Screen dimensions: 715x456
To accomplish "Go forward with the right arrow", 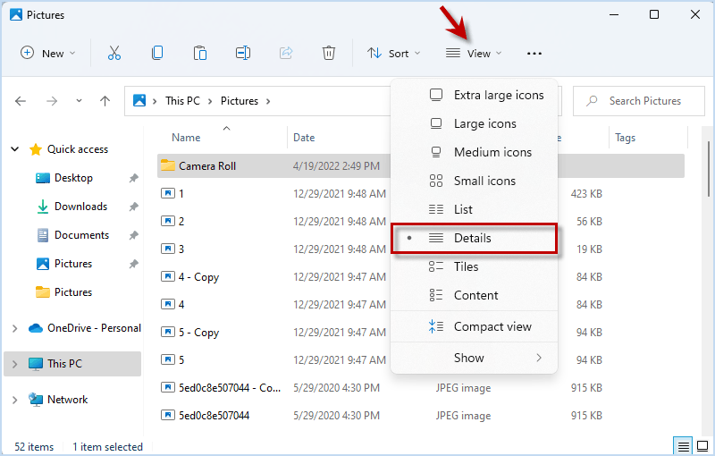I will click(x=52, y=101).
